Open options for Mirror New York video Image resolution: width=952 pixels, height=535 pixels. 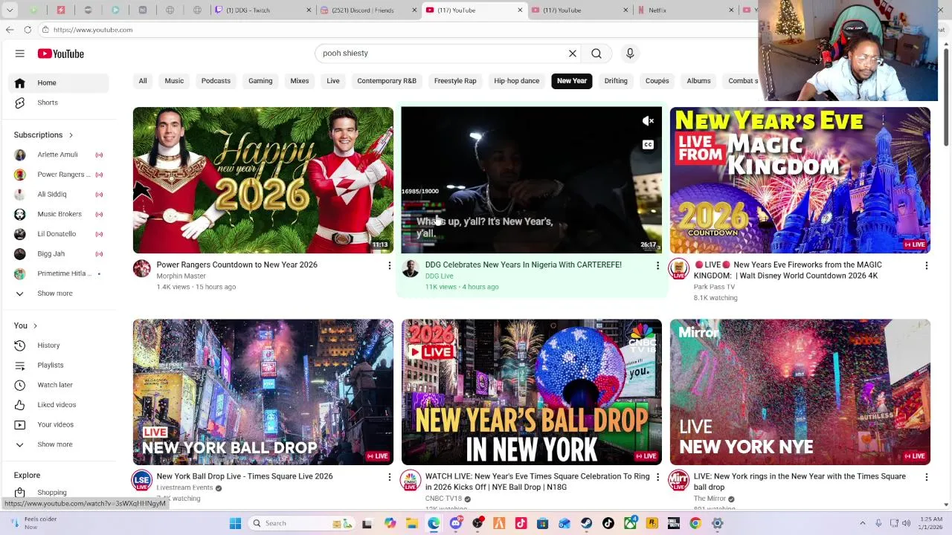tap(926, 477)
